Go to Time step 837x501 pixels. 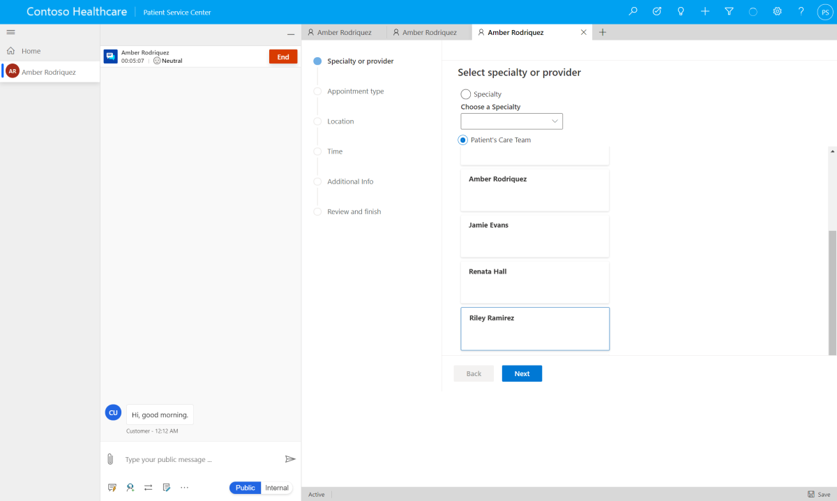(x=335, y=151)
